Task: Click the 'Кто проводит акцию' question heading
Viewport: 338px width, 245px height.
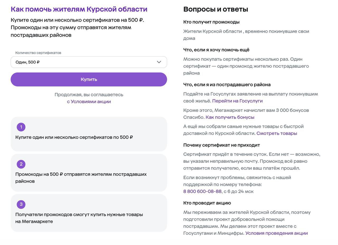Action: pyautogui.click(x=207, y=203)
